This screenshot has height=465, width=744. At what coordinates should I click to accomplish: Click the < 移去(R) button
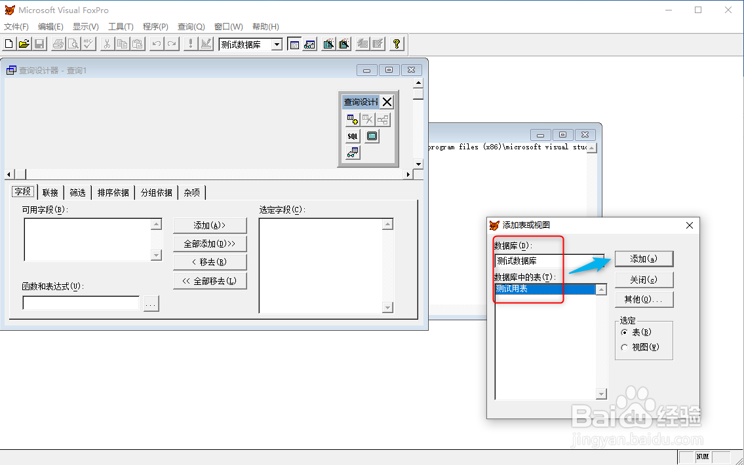210,262
